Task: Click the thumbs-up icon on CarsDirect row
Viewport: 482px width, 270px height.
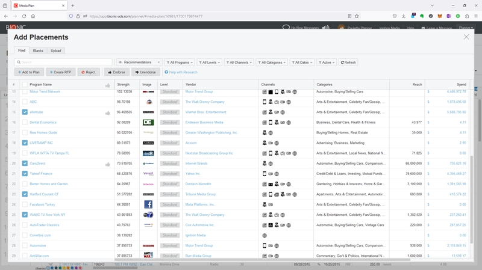Action: tap(108, 164)
